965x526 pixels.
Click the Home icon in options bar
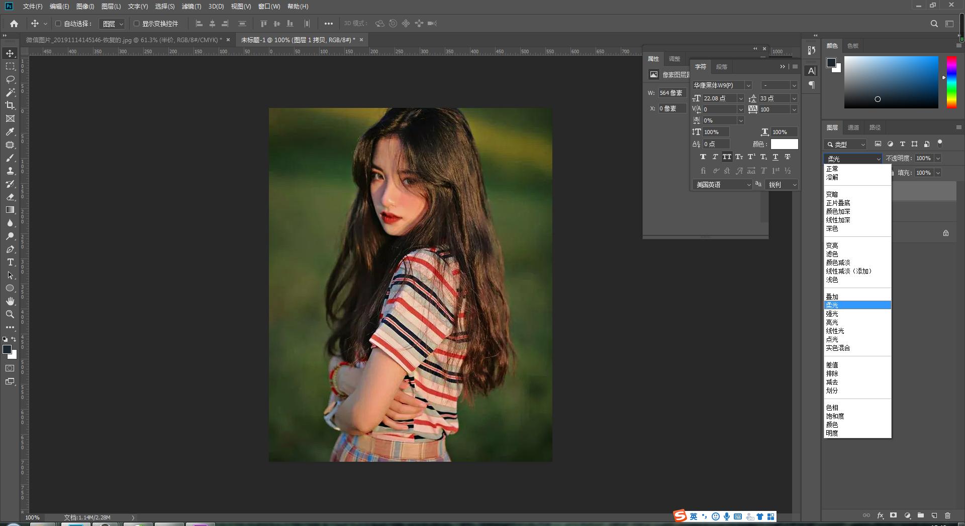(14, 24)
